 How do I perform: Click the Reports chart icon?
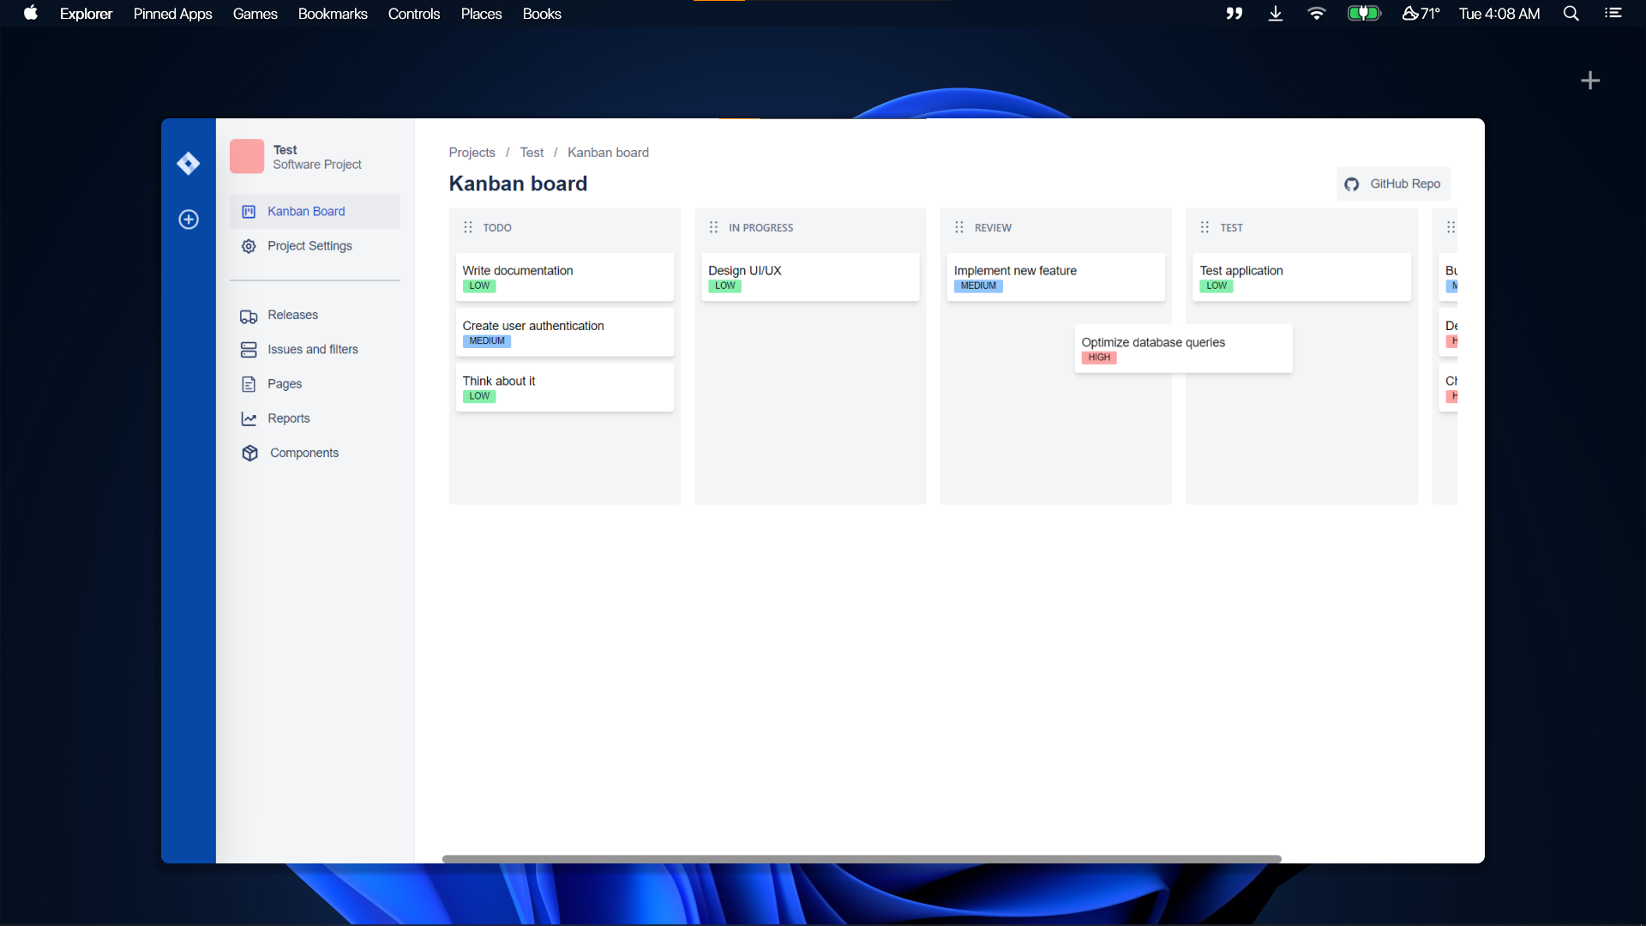click(249, 418)
